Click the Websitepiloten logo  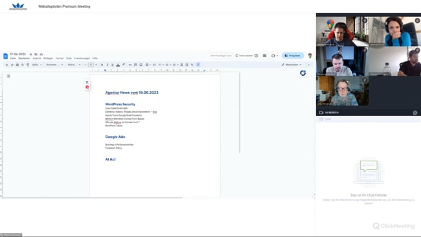[x=18, y=6]
